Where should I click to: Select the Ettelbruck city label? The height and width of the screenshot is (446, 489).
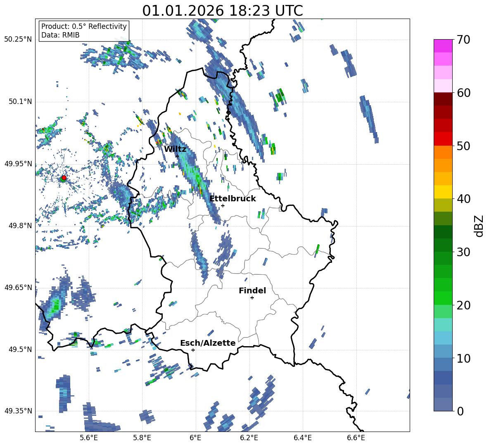pos(233,199)
